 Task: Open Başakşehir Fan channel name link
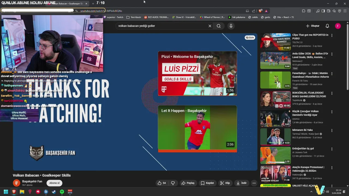(32, 181)
